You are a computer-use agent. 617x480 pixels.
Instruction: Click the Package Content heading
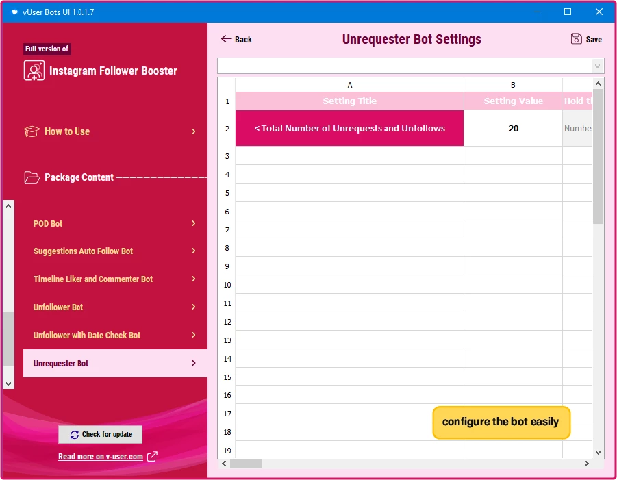click(x=79, y=177)
